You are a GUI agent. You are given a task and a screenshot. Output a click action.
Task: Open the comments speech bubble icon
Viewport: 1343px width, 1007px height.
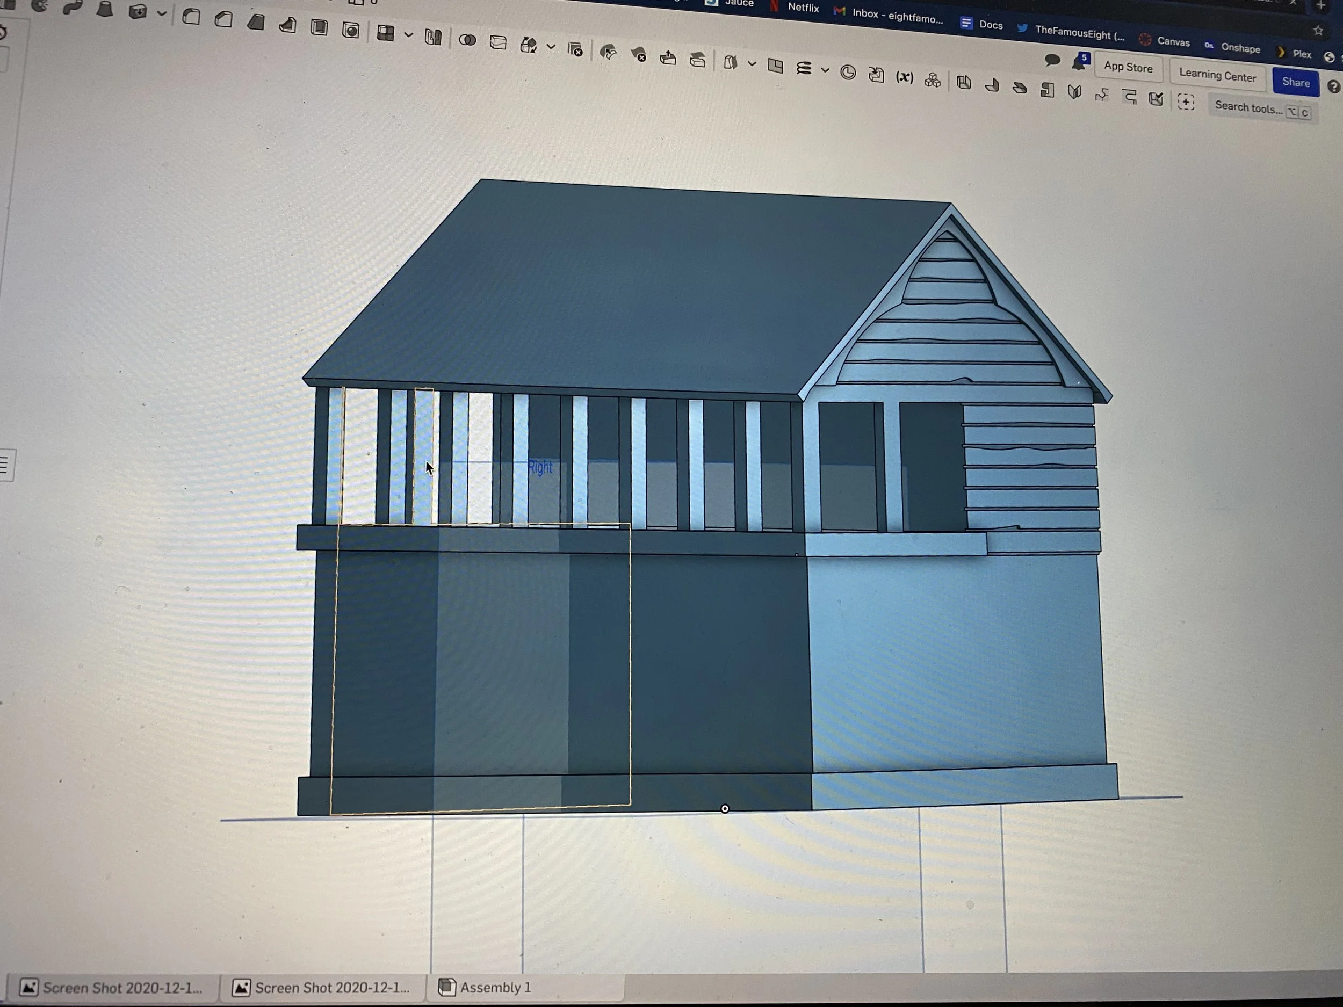pyautogui.click(x=1052, y=60)
